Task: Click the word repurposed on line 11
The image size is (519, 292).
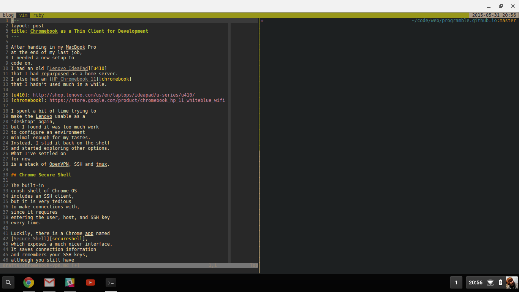Action: tap(55, 74)
